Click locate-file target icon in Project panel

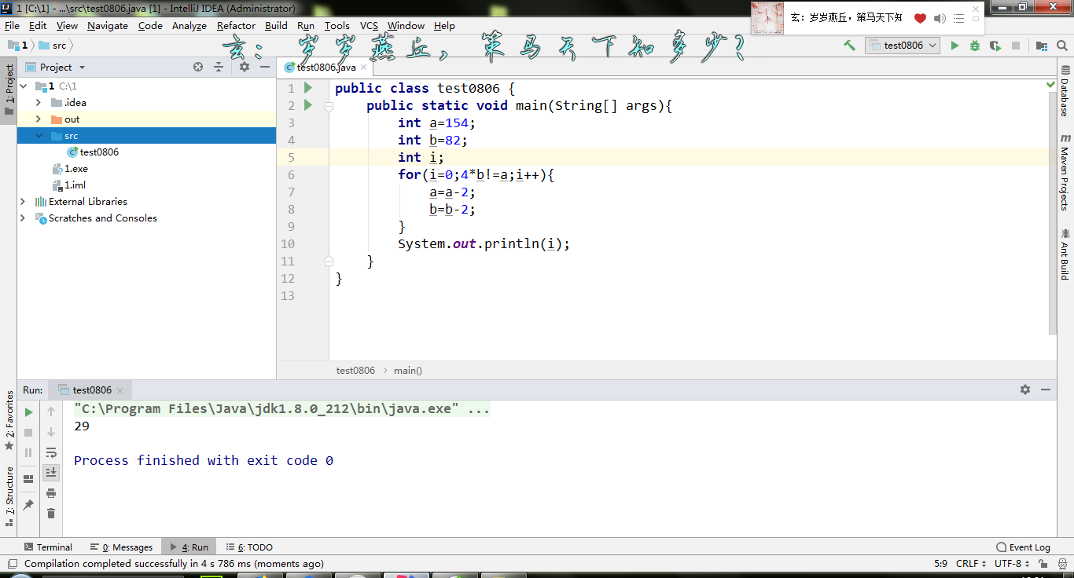198,67
